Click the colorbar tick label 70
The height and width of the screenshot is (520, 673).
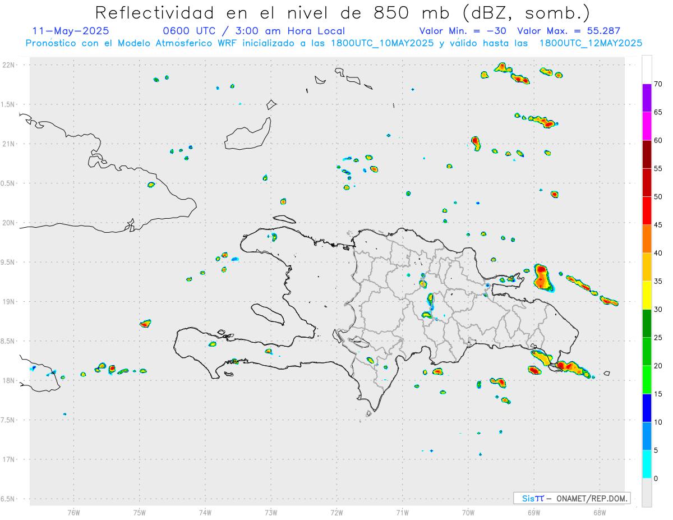tap(658, 84)
